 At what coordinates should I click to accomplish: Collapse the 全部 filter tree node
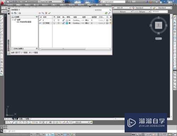point(13,20)
